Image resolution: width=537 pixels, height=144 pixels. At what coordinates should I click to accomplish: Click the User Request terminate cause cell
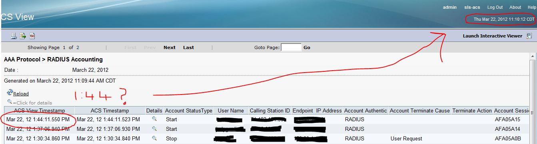click(x=406, y=138)
